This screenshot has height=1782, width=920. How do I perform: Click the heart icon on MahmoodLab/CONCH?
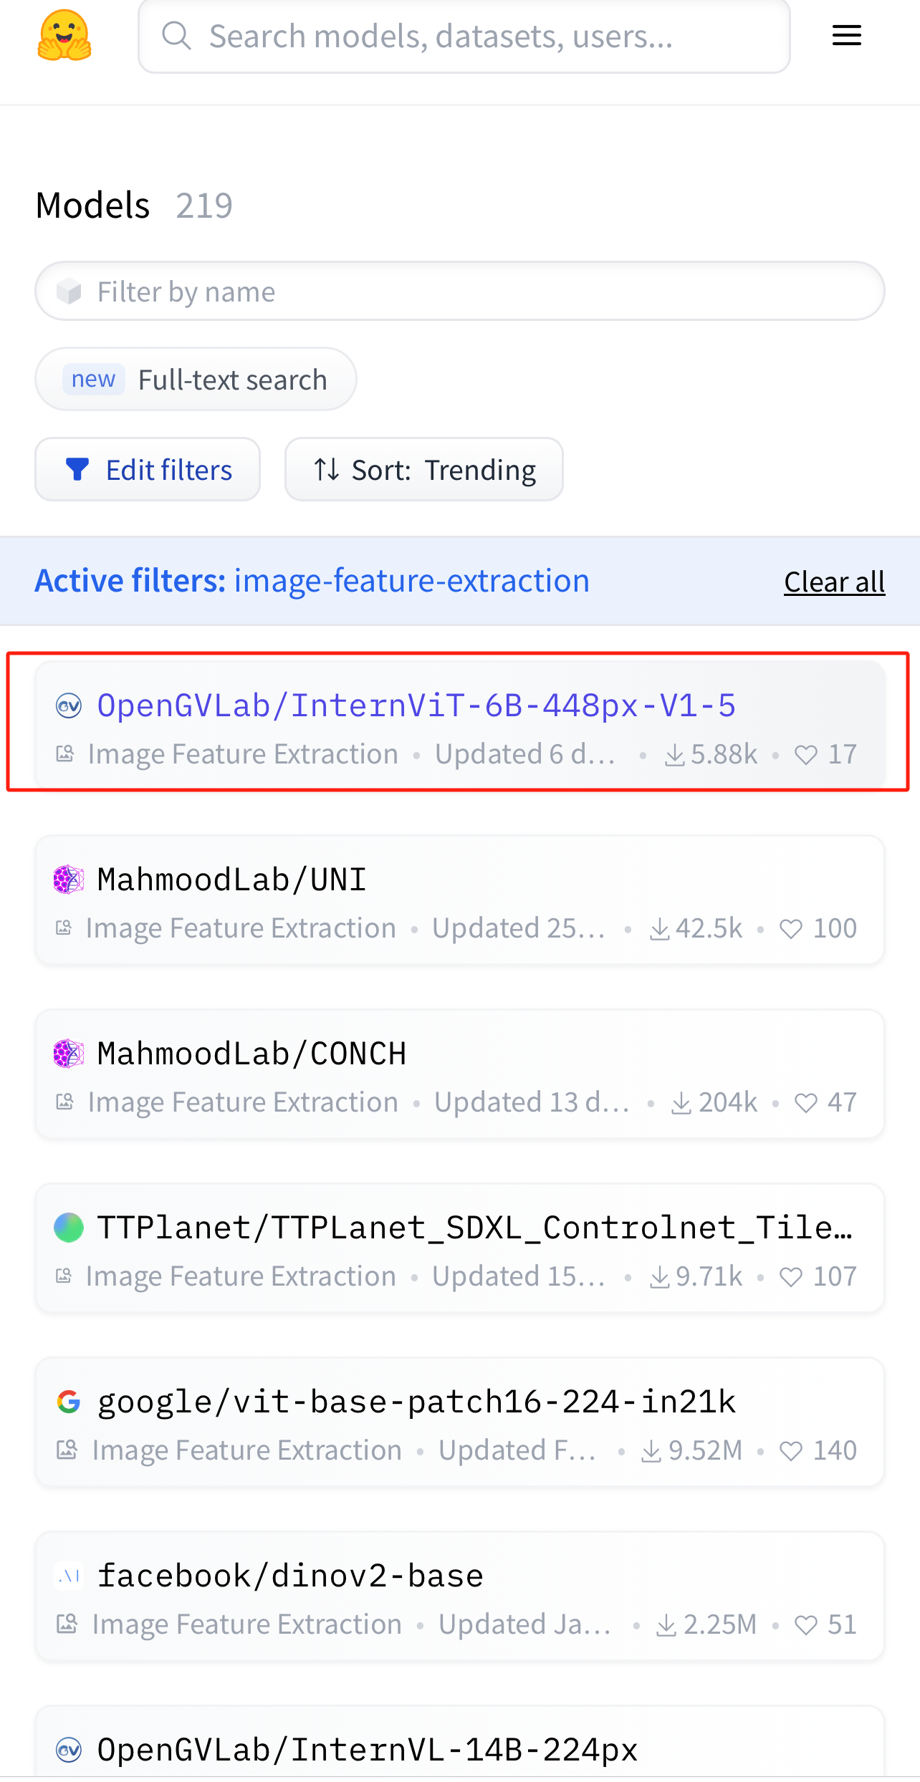click(806, 1102)
